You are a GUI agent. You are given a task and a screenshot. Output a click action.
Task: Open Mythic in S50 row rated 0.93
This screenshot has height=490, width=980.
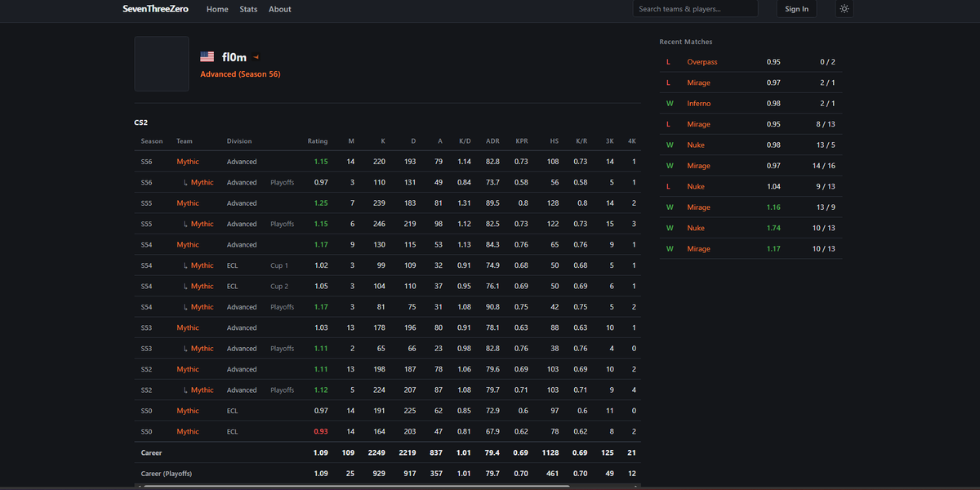[188, 431]
